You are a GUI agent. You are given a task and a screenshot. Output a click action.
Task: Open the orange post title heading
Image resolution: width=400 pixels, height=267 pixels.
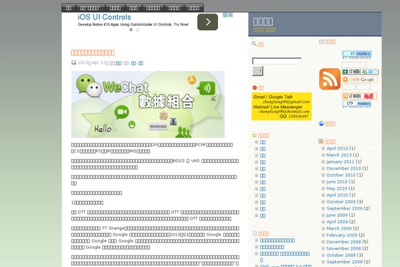point(93,53)
